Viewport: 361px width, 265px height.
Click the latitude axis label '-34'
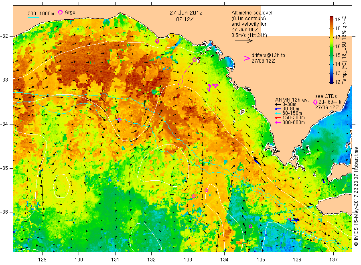pos(4,124)
